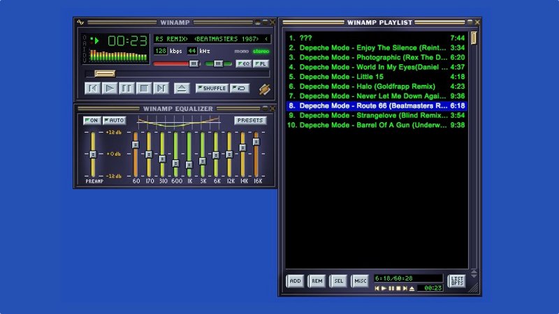Open files with the Eject button
Image resolution: width=559 pixels, height=314 pixels.
point(182,89)
